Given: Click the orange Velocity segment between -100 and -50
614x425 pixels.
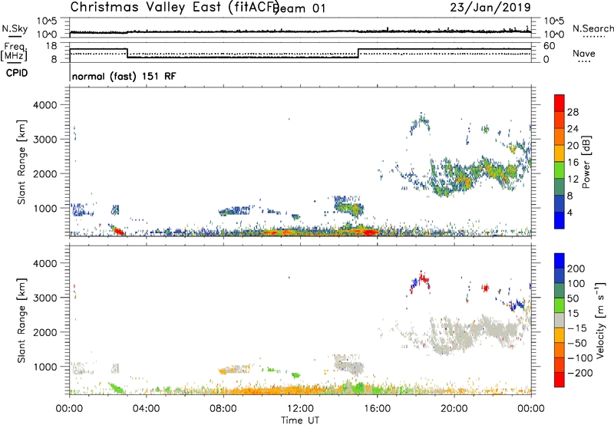Looking at the screenshot, I should point(560,350).
